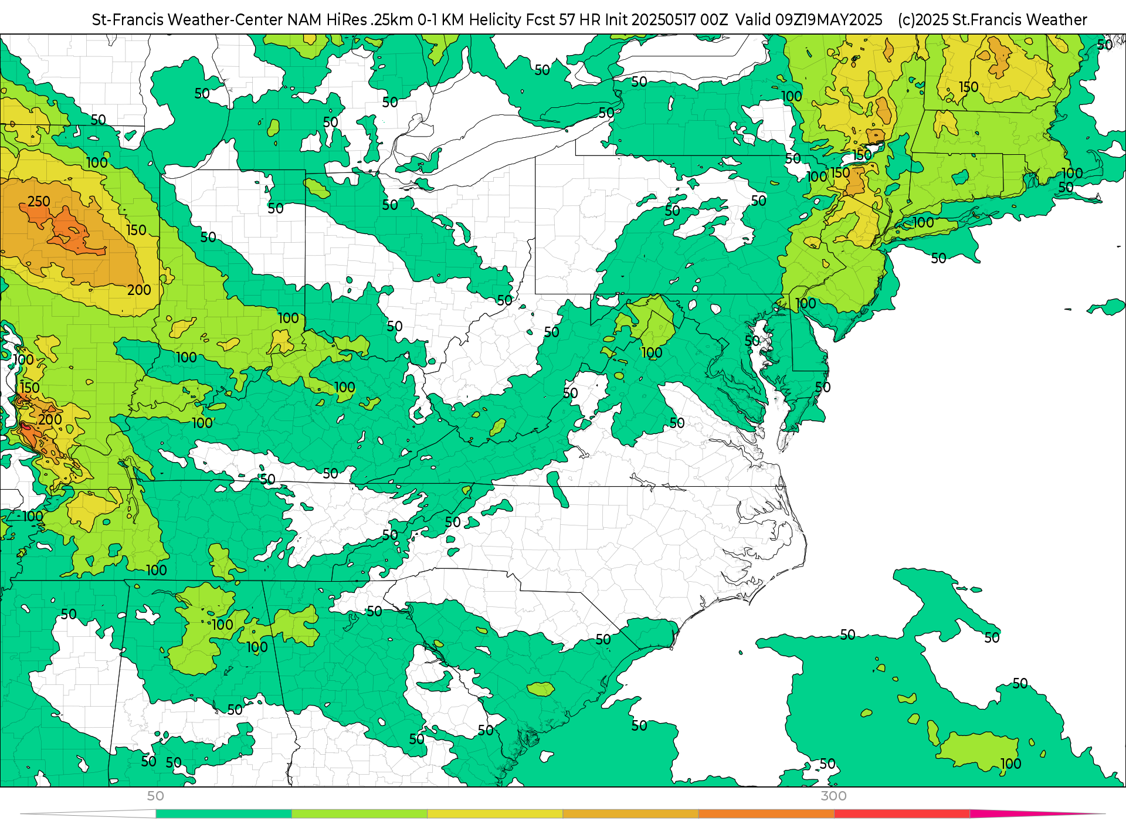Click "Init 20250517 00Z" in the title
The width and height of the screenshot is (1126, 821).
[667, 20]
